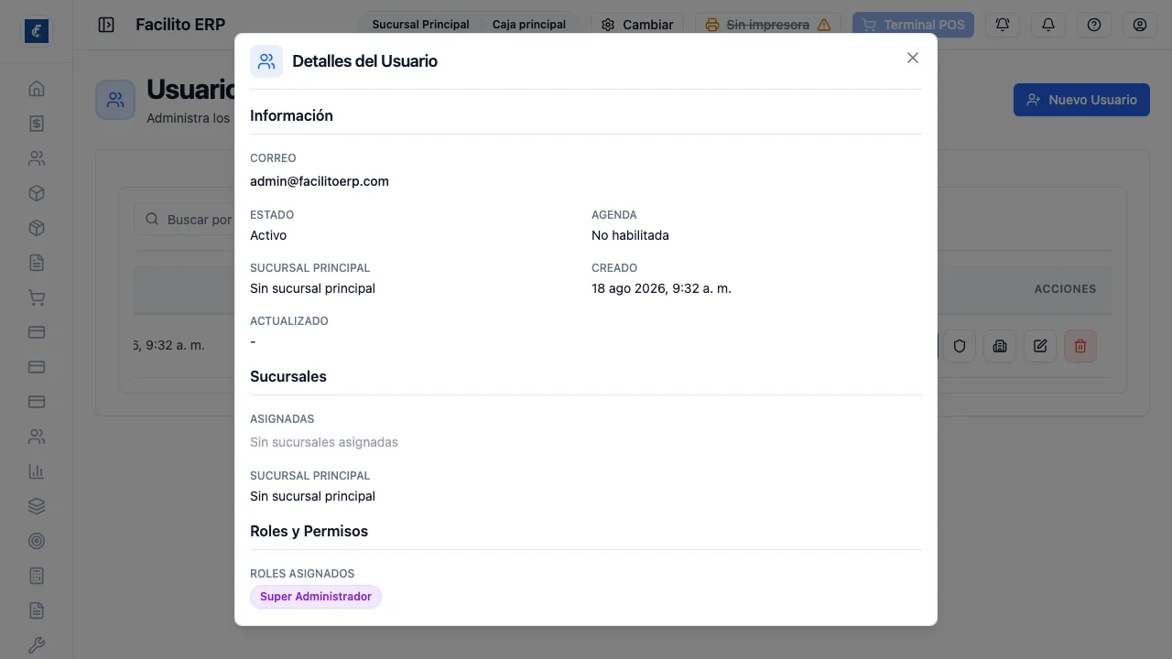Toggle the sidebar collapse panel icon
The image size is (1172, 659).
coord(106,25)
